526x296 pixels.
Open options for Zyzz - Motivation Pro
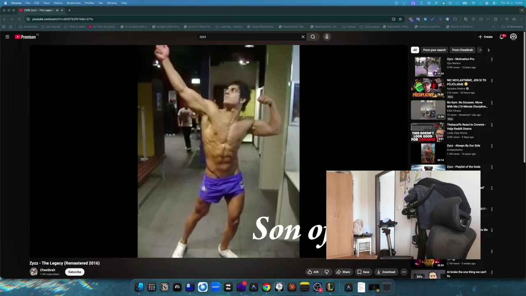pos(491,59)
